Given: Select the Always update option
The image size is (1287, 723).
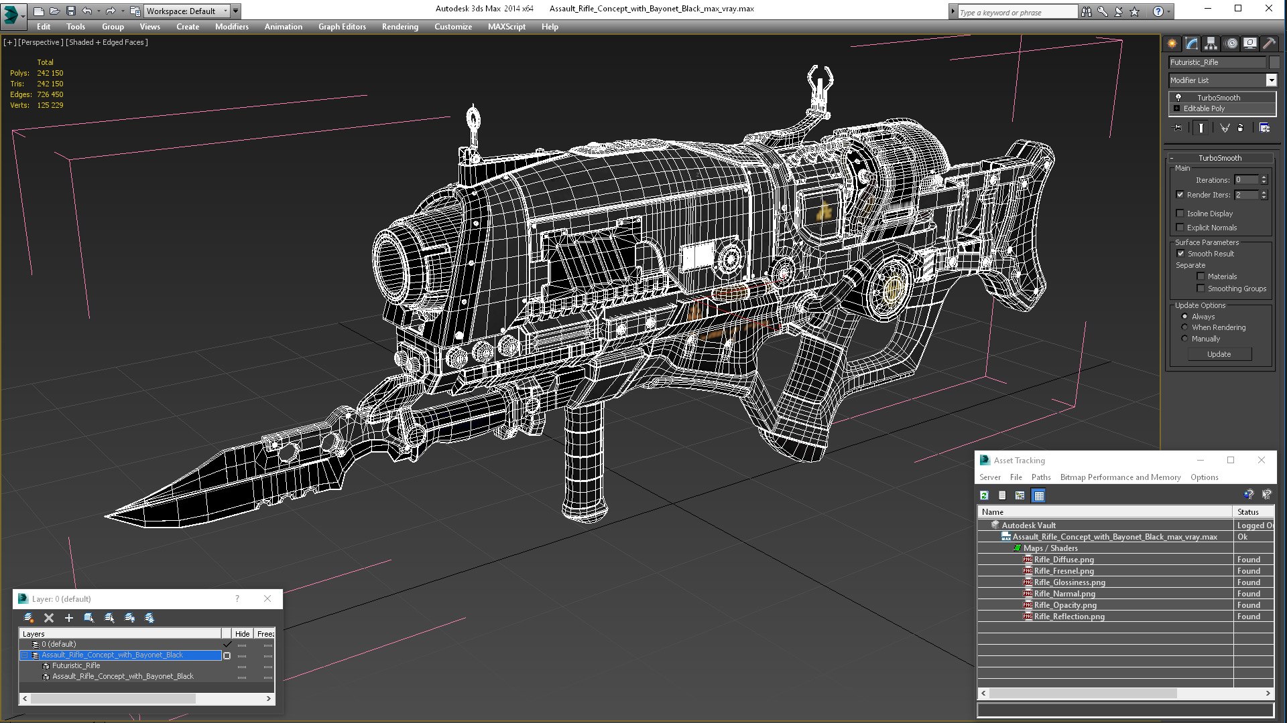Looking at the screenshot, I should 1184,317.
